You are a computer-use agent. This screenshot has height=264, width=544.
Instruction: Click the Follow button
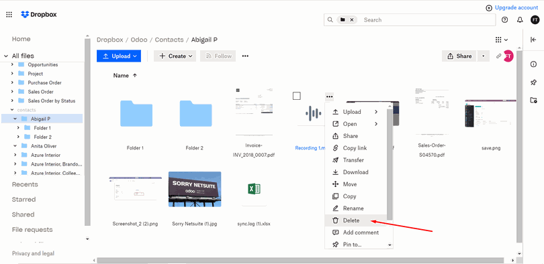[x=218, y=56]
